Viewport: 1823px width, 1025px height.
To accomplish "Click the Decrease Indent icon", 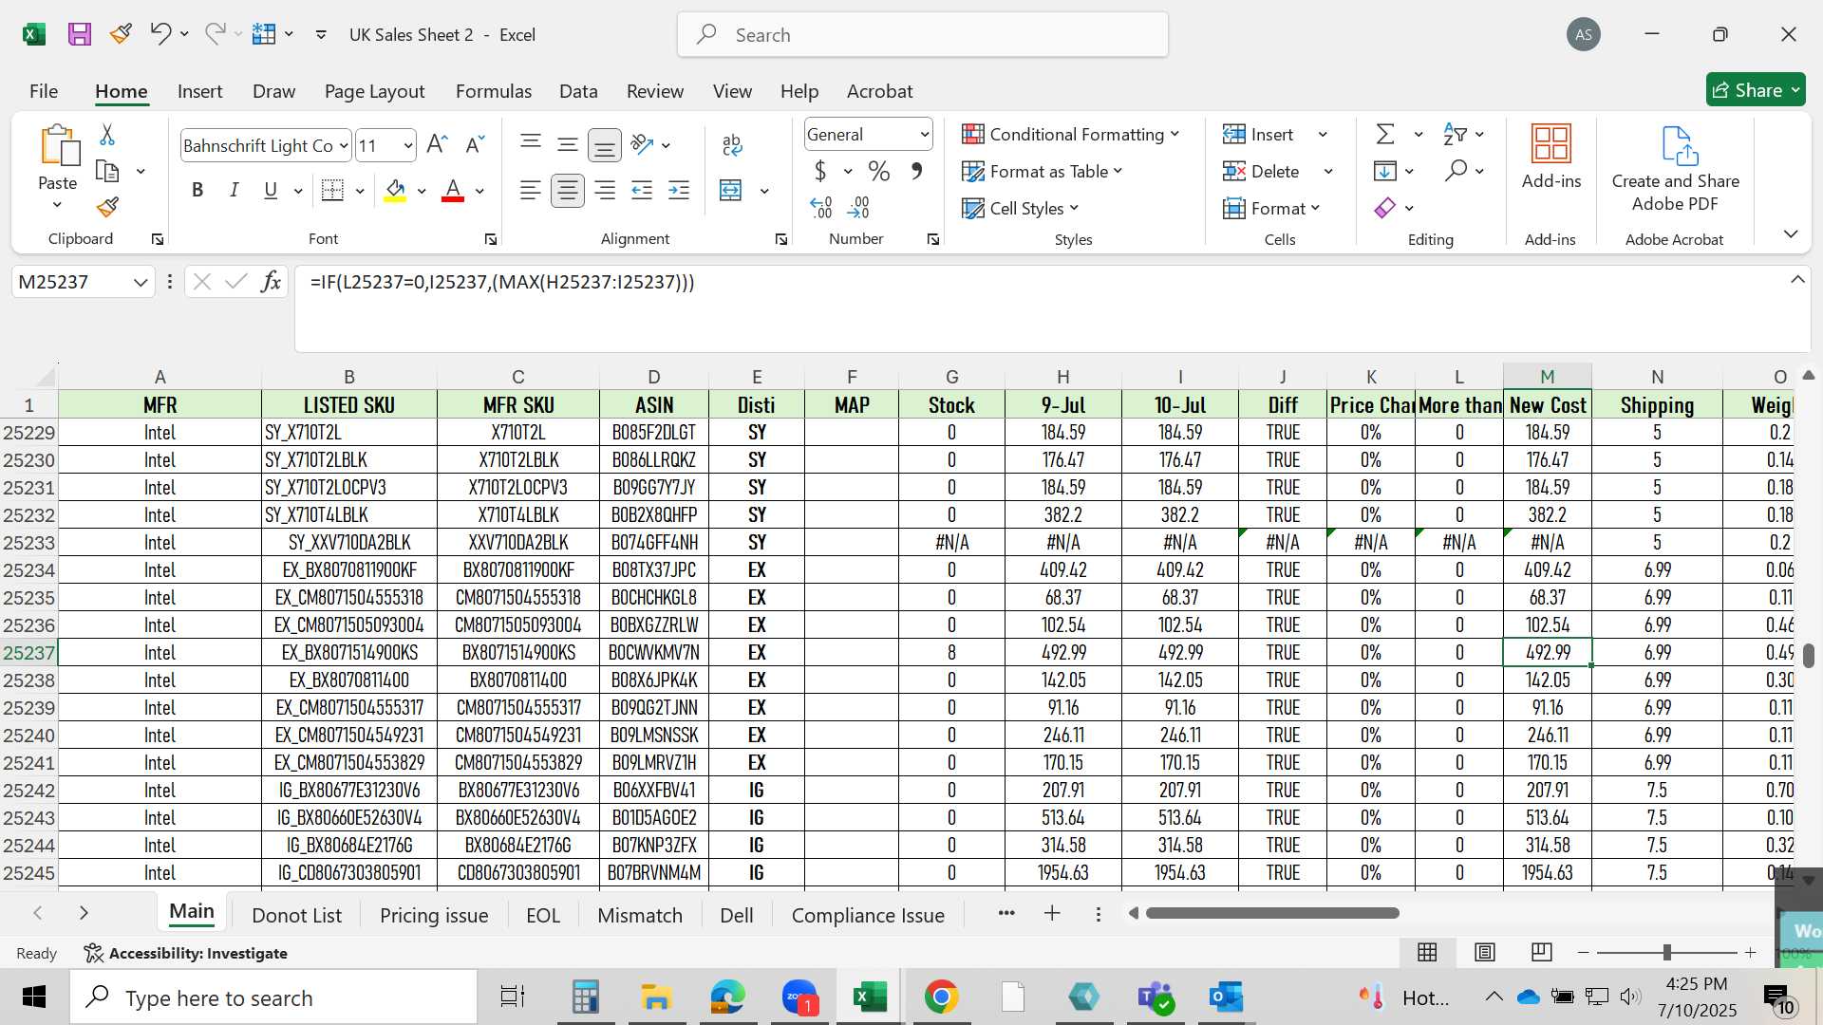I will 642,191.
